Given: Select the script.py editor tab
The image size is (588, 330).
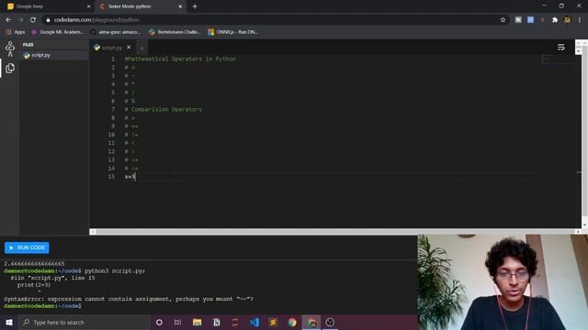Looking at the screenshot, I should [111, 48].
